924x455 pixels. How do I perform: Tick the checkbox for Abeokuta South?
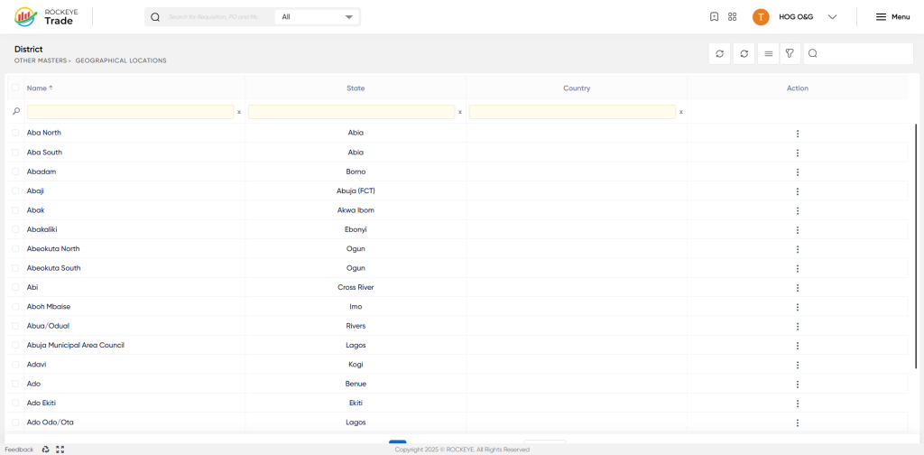[15, 268]
